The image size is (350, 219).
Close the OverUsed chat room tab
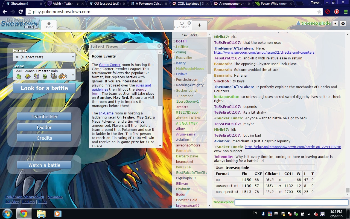point(189,23)
